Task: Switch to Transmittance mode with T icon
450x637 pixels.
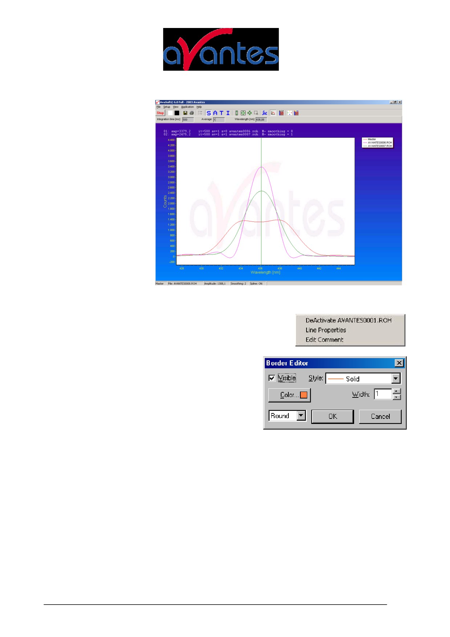Action: pos(222,113)
